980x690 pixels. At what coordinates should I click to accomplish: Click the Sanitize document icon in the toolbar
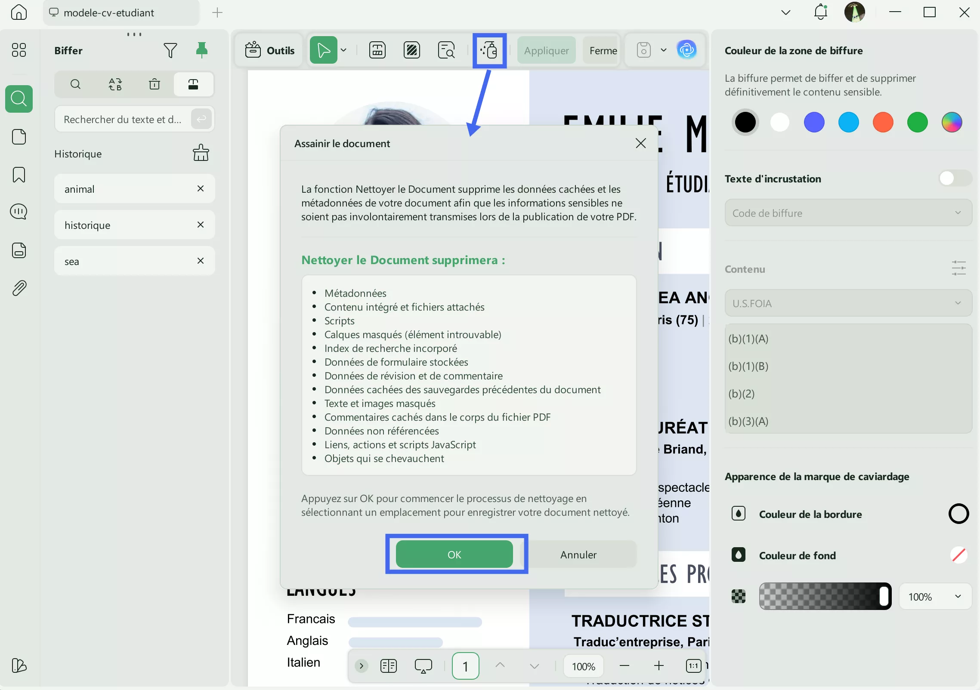point(489,50)
